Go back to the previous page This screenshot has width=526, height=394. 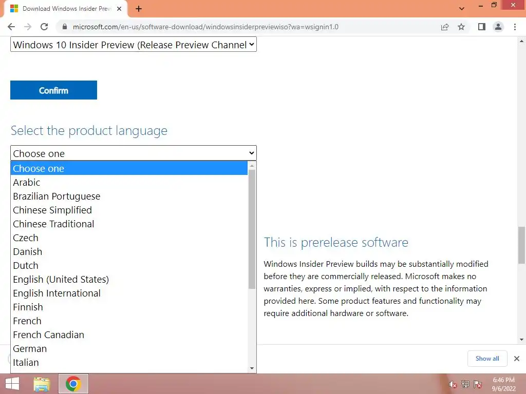tap(11, 27)
